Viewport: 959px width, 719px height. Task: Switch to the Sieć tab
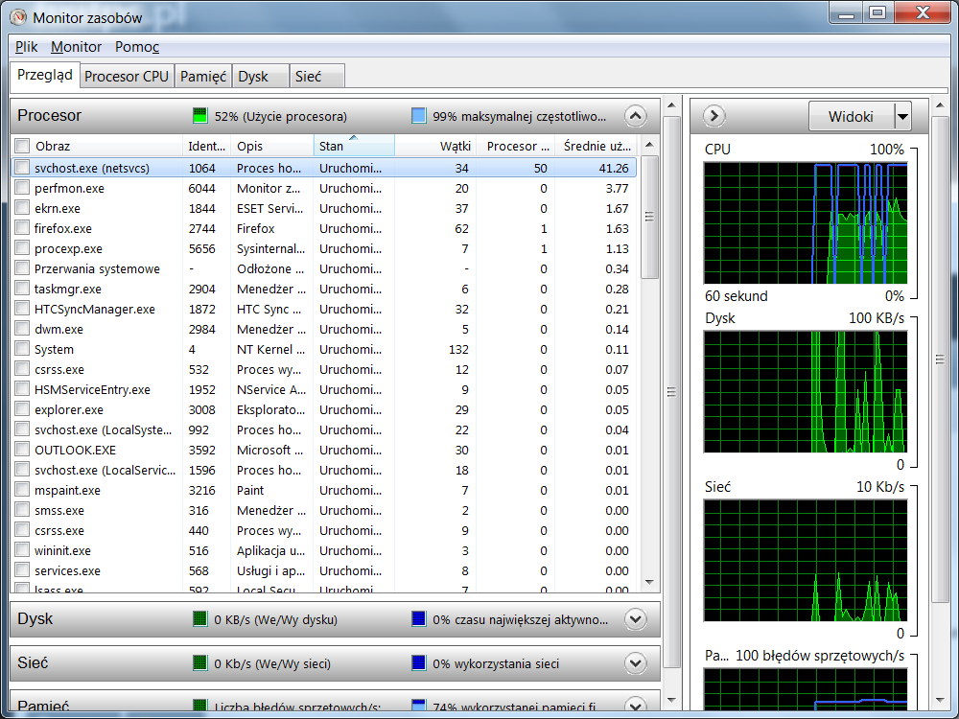click(x=316, y=77)
